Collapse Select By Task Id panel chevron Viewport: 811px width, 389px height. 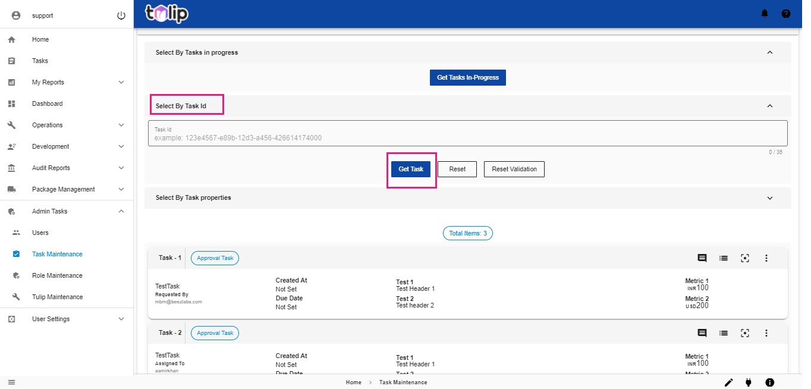click(x=770, y=106)
